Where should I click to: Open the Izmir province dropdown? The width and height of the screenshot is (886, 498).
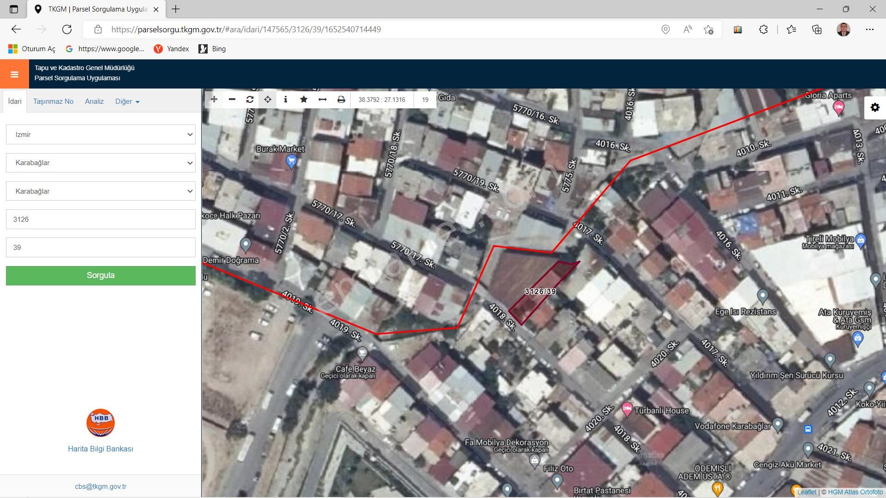click(x=101, y=135)
